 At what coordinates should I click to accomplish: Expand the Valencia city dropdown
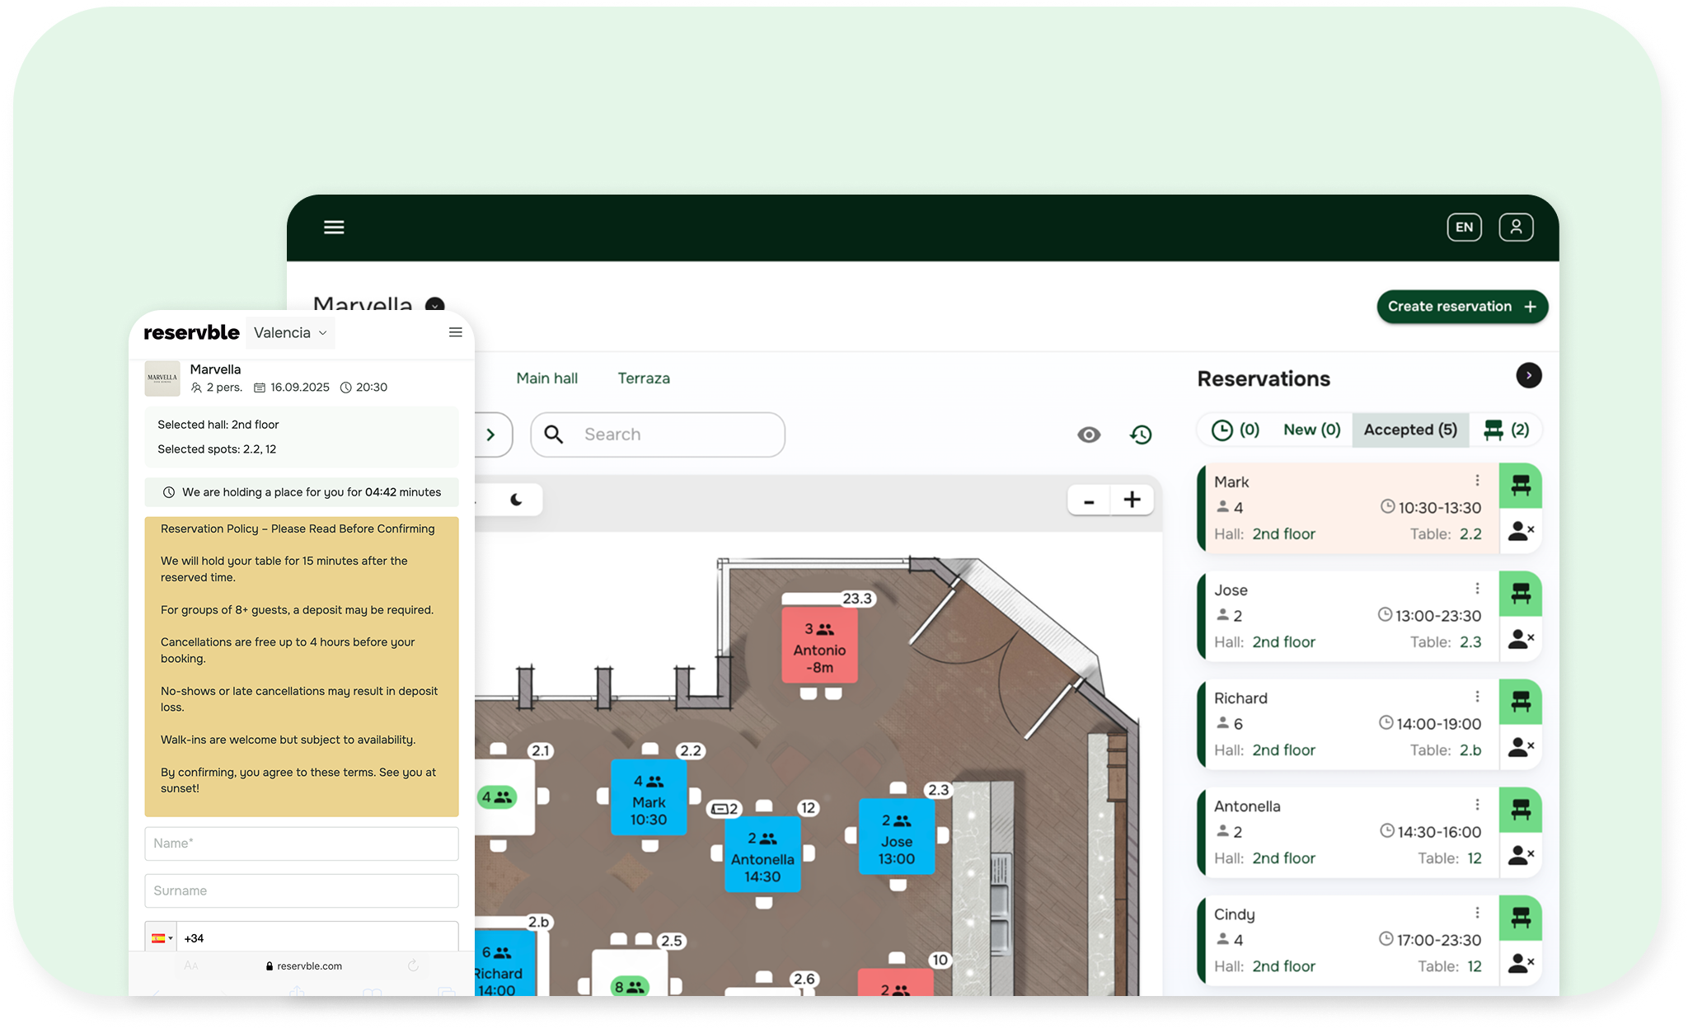[290, 333]
